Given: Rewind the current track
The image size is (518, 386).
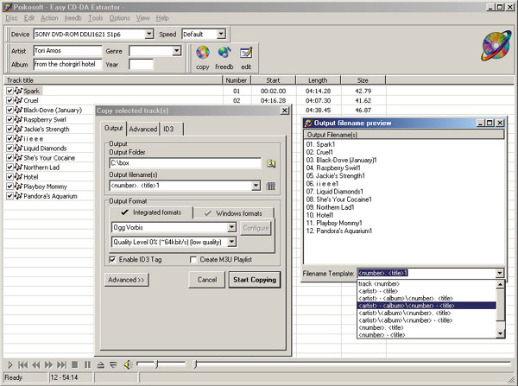Looking at the screenshot, I should [x=35, y=365].
